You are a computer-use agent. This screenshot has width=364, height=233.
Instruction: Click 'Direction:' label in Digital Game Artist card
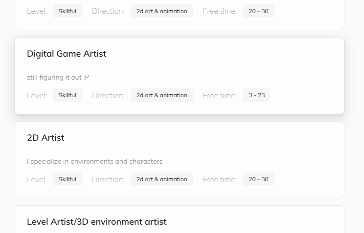click(108, 96)
